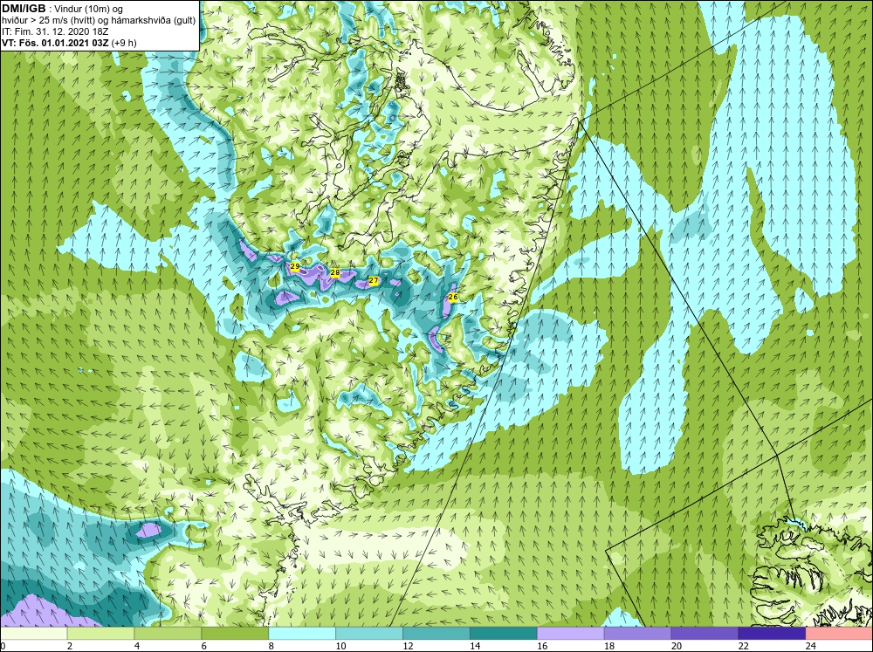Pick the lavender 16–18 m/s swatch

[571, 634]
